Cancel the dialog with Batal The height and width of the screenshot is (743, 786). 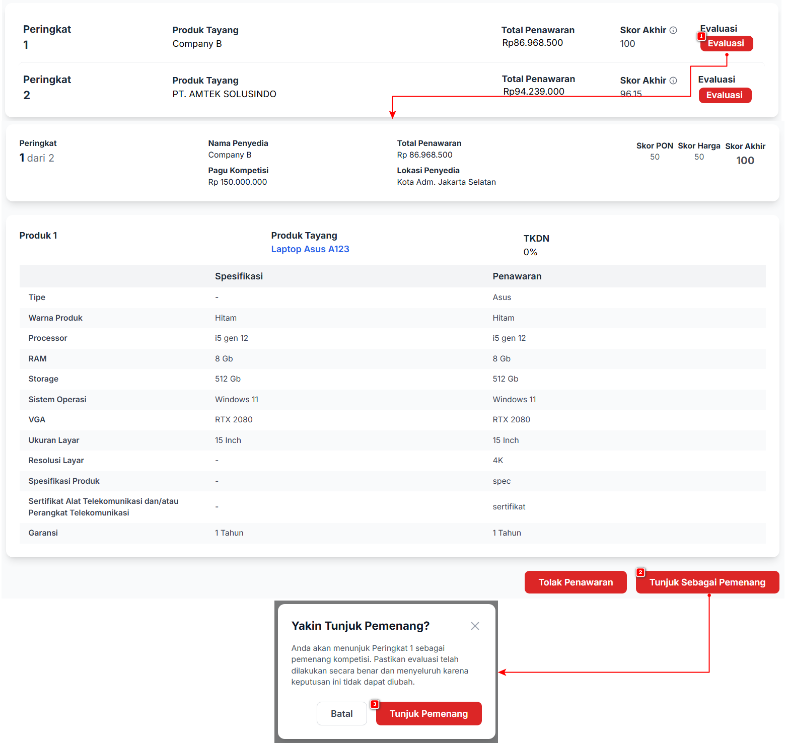tap(341, 714)
